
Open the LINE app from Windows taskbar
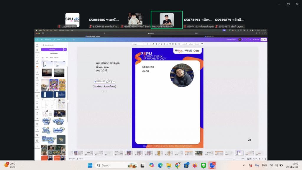[x=203, y=165]
